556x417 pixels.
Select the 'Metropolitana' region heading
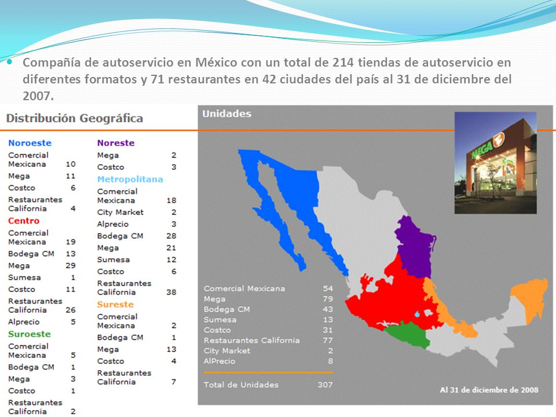point(130,179)
